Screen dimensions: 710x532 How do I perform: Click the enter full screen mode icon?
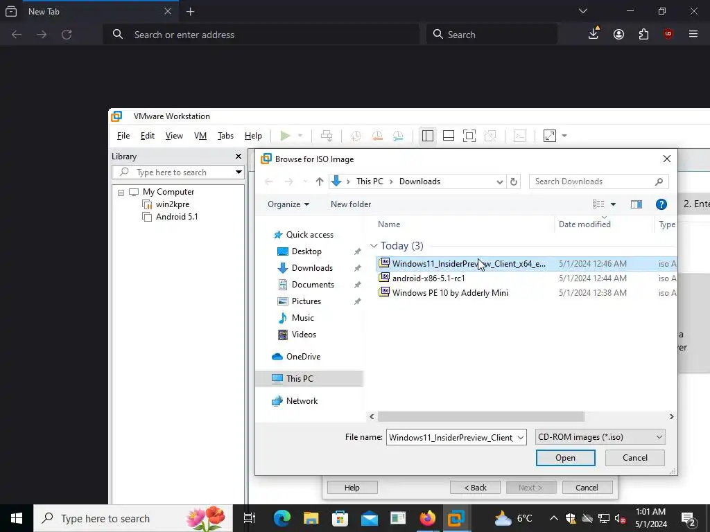(469, 136)
